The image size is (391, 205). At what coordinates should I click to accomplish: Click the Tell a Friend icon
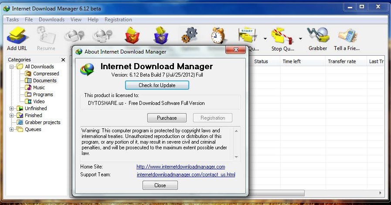347,36
